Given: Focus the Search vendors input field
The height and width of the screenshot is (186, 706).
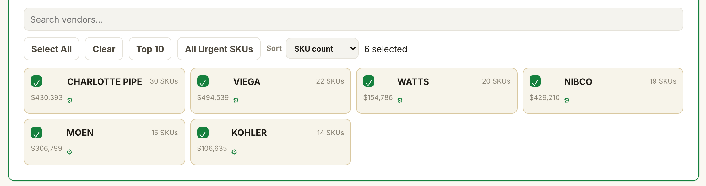Looking at the screenshot, I should pos(354,19).
